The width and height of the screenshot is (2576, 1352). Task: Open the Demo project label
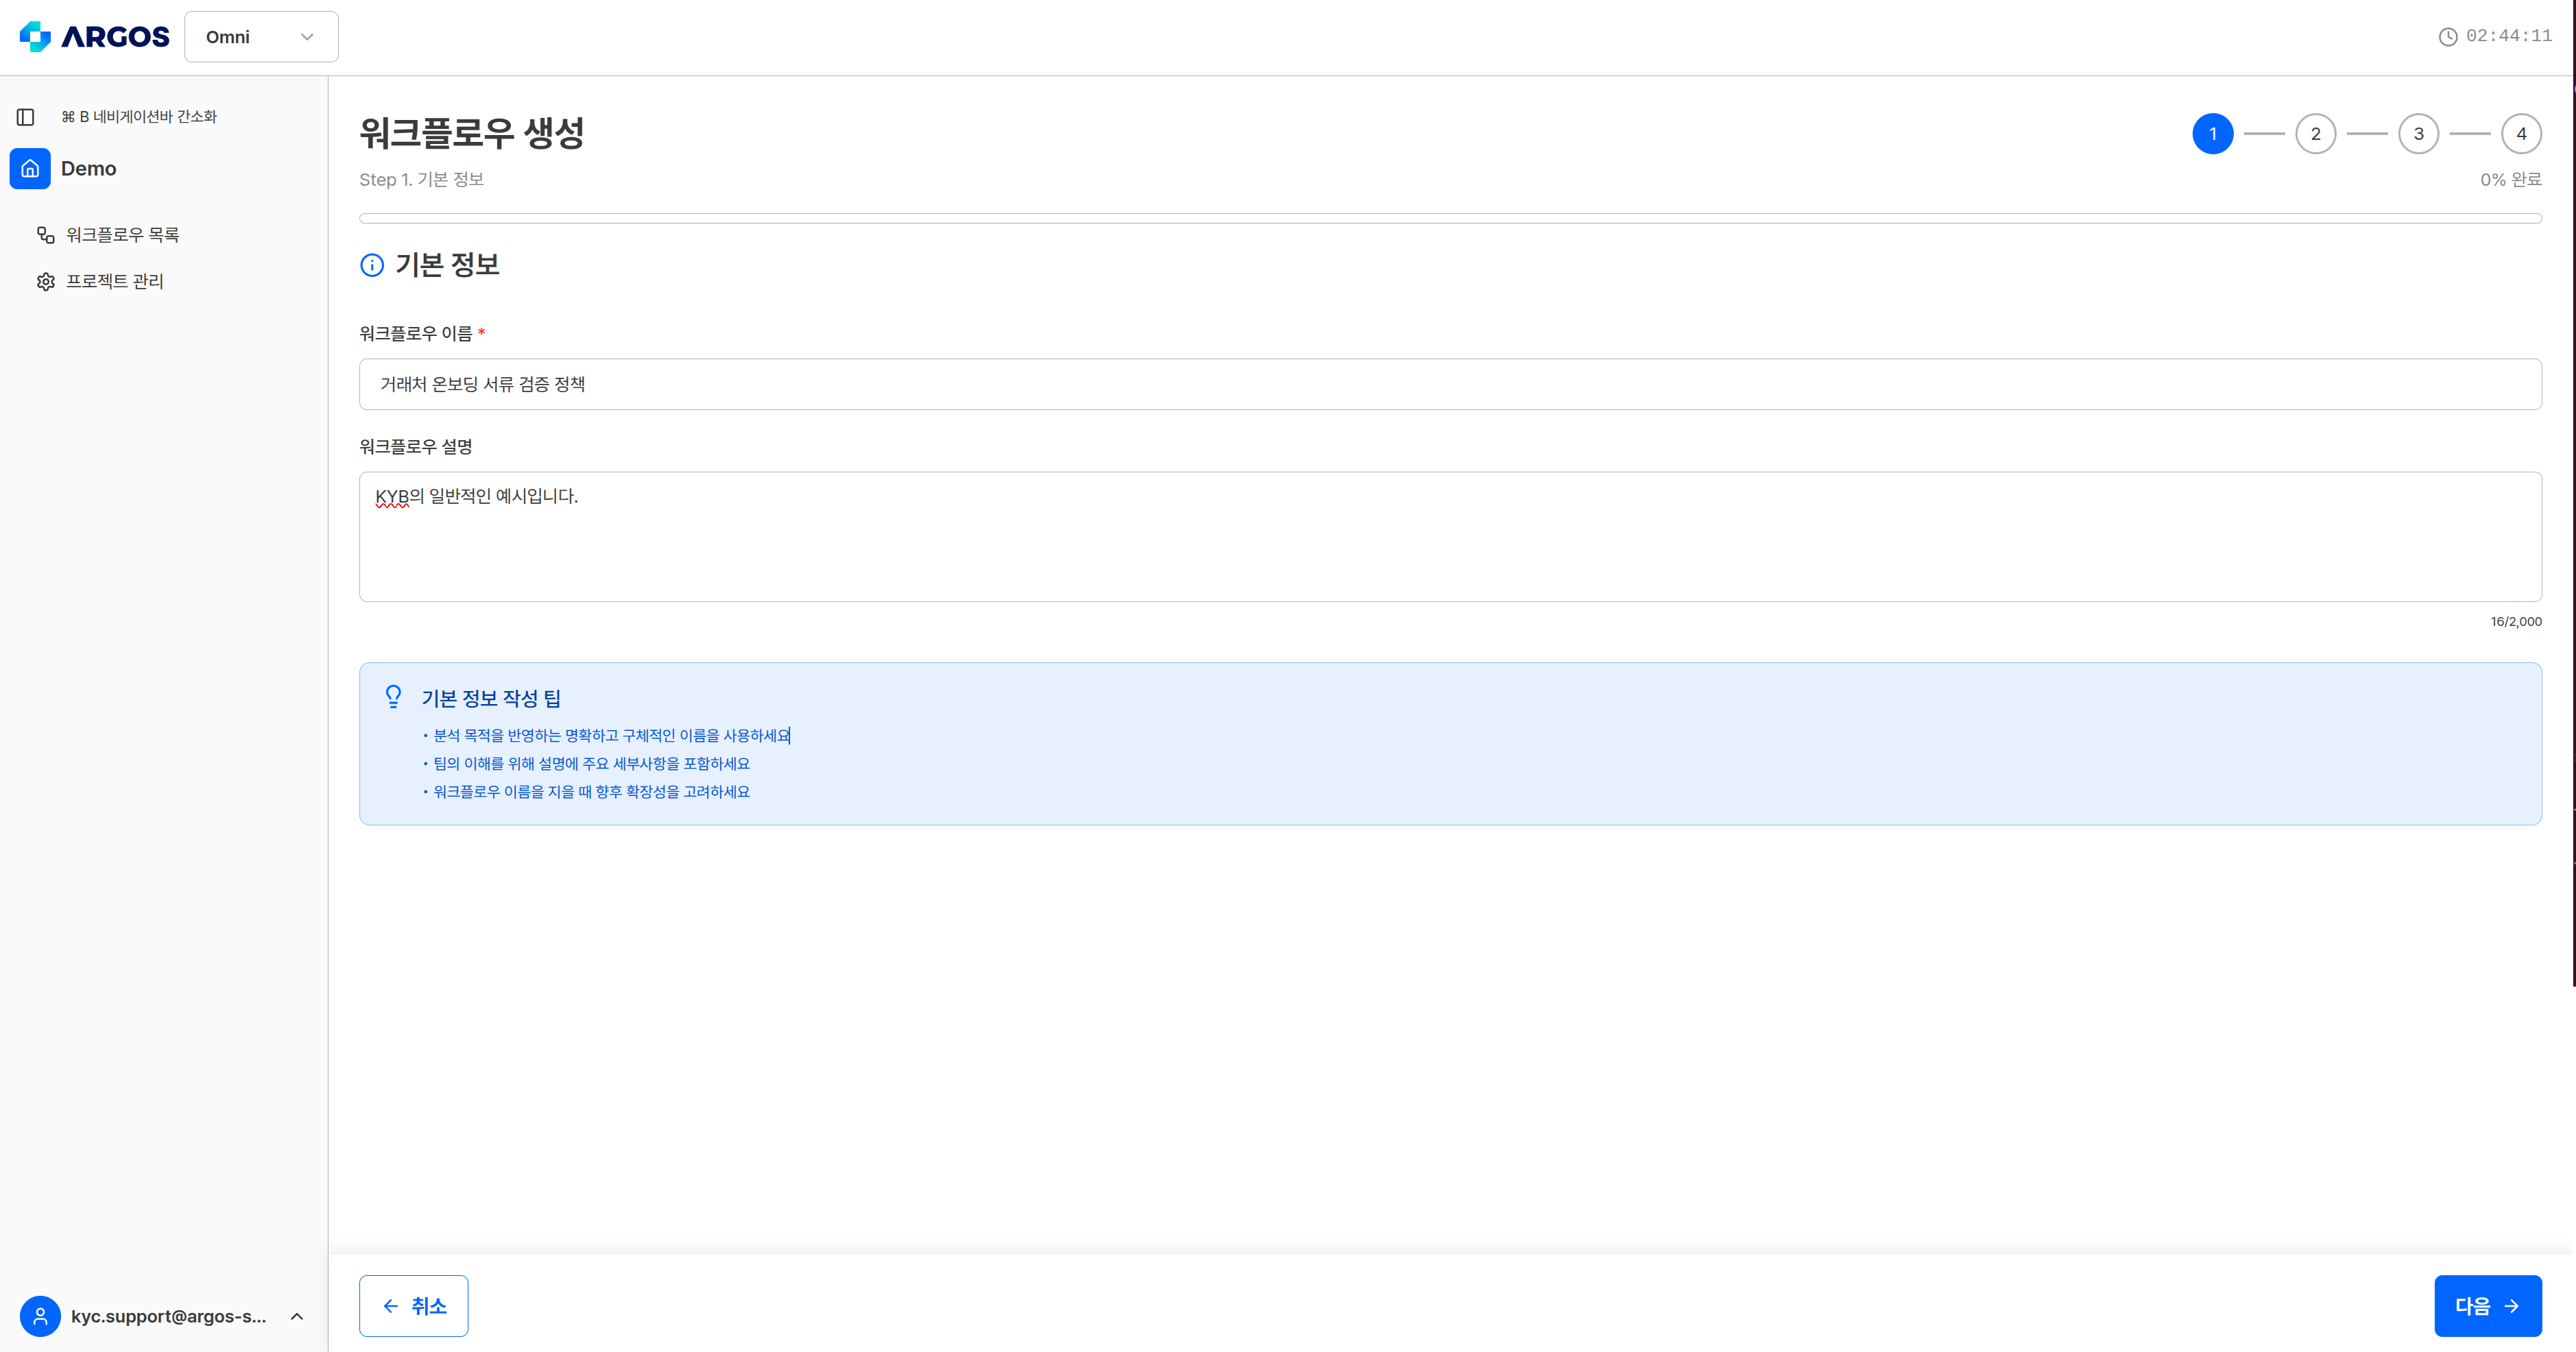pyautogui.click(x=89, y=169)
